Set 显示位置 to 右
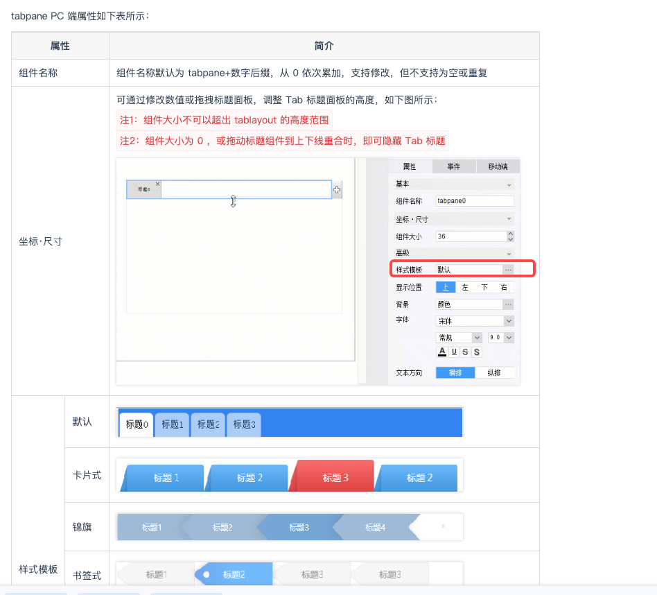Screen dimensions: 657x595 pos(504,287)
